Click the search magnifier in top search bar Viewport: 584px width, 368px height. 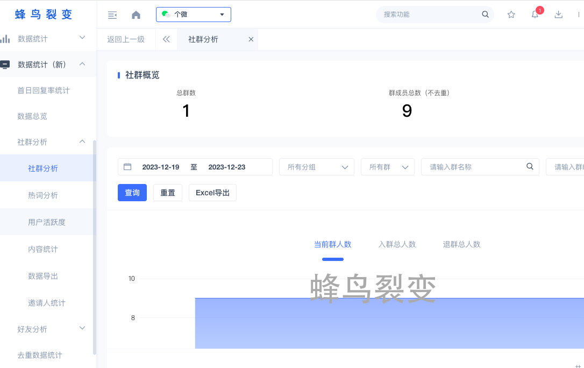point(485,15)
